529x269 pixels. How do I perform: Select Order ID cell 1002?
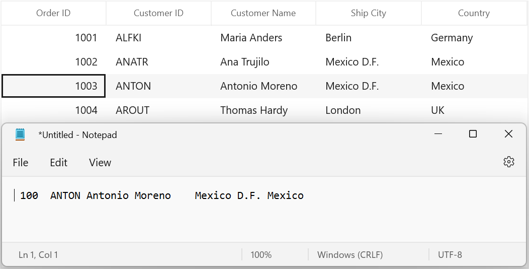(54, 62)
